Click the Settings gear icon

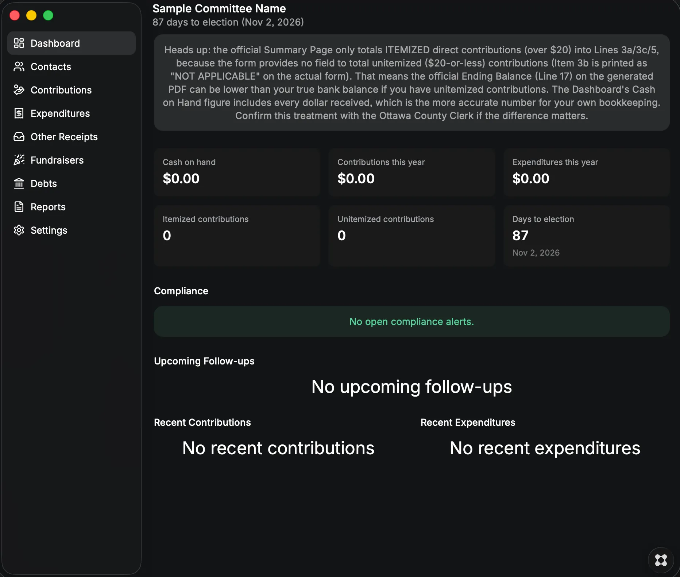point(19,230)
